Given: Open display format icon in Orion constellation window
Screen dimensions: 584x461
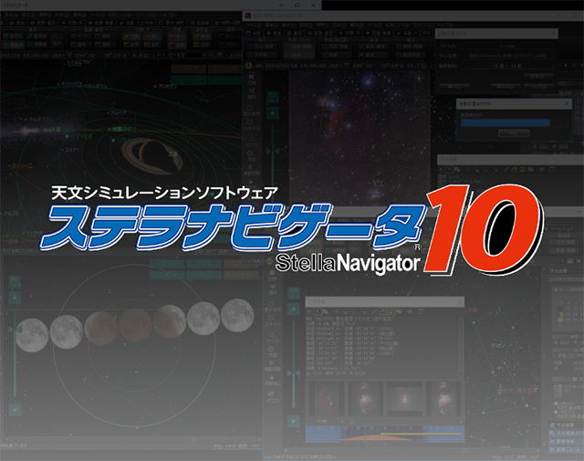Looking at the screenshot, I should coord(272,306).
